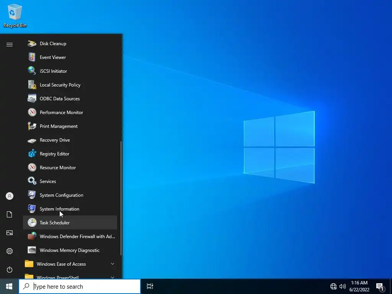Choose Local Security Policy label
Viewport: 392px width, 294px height.
pos(60,85)
